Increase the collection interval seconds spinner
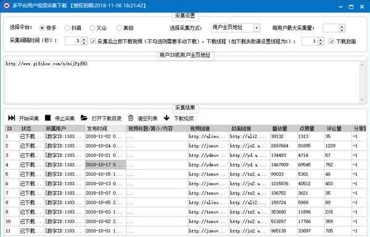 [x=84, y=39]
